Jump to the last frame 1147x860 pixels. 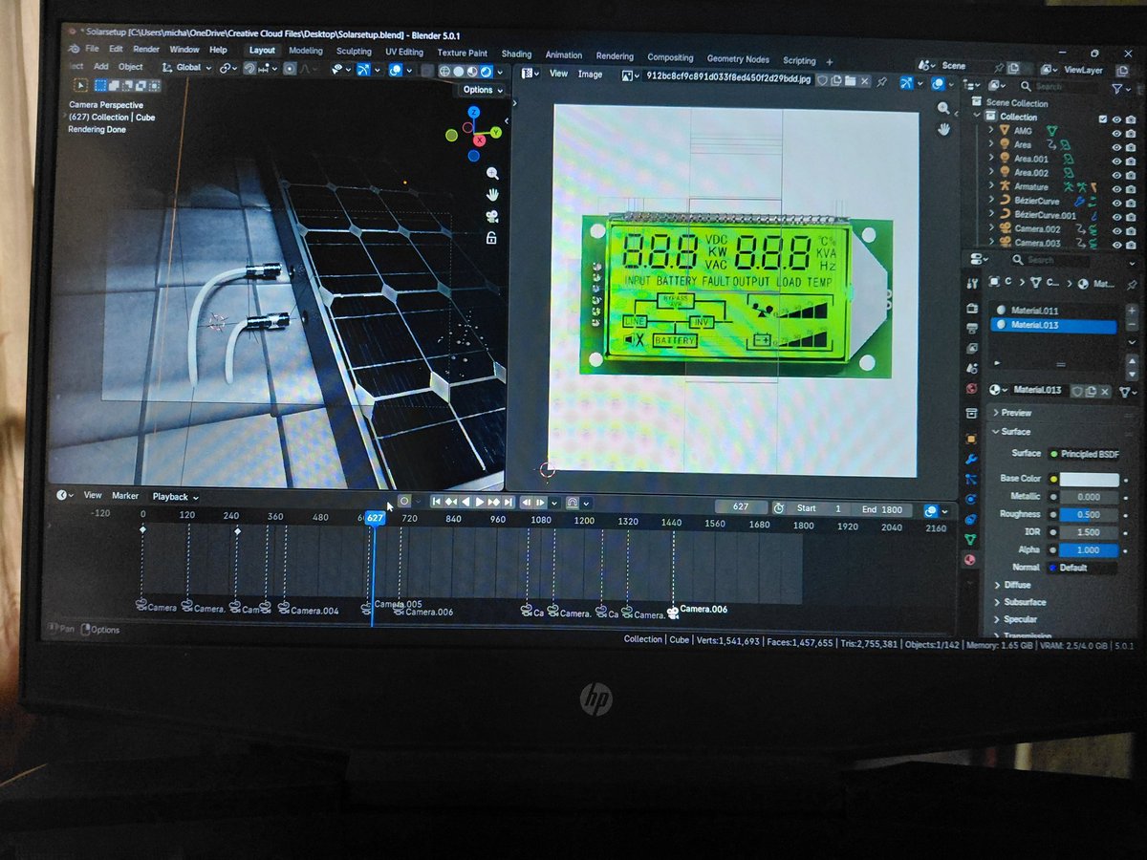click(509, 502)
